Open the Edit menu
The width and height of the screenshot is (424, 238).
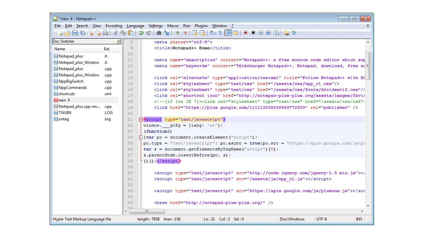tap(69, 26)
